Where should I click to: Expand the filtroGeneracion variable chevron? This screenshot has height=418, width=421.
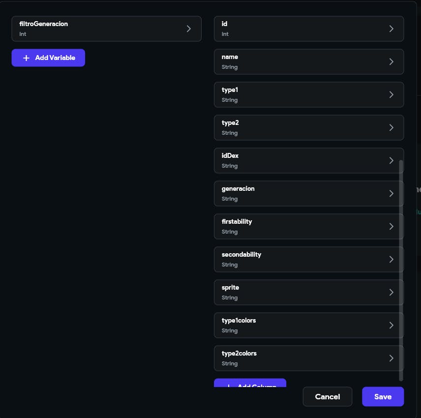pos(189,29)
